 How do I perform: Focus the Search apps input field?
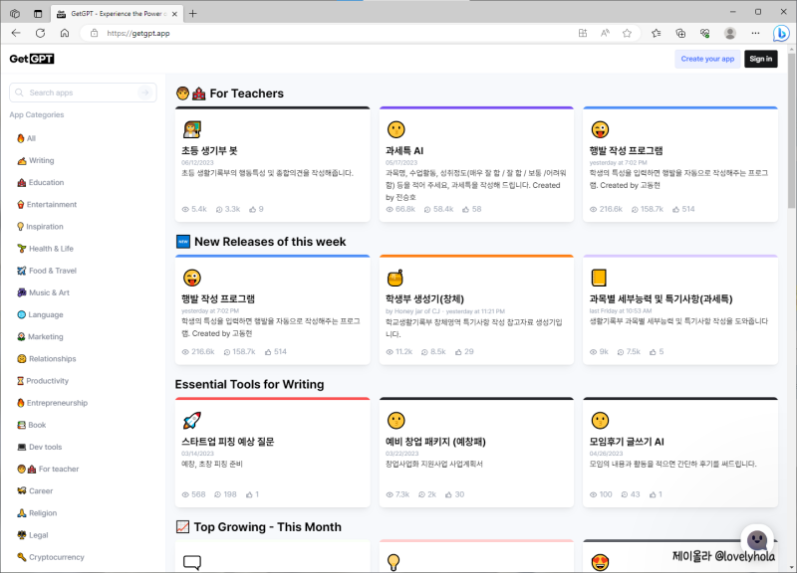tap(83, 93)
